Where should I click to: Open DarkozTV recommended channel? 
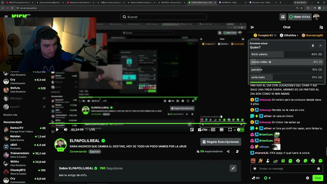pos(25,130)
